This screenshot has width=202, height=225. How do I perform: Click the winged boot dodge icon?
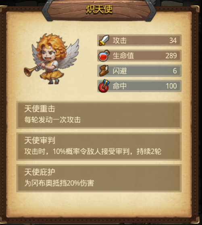coord(104,71)
